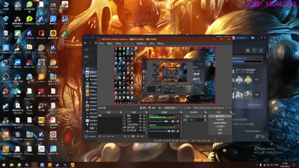Open the window selection dropdown Idle Factory
Image resolution: width=299 pixels, height=168 pixels.
[x=212, y=108]
